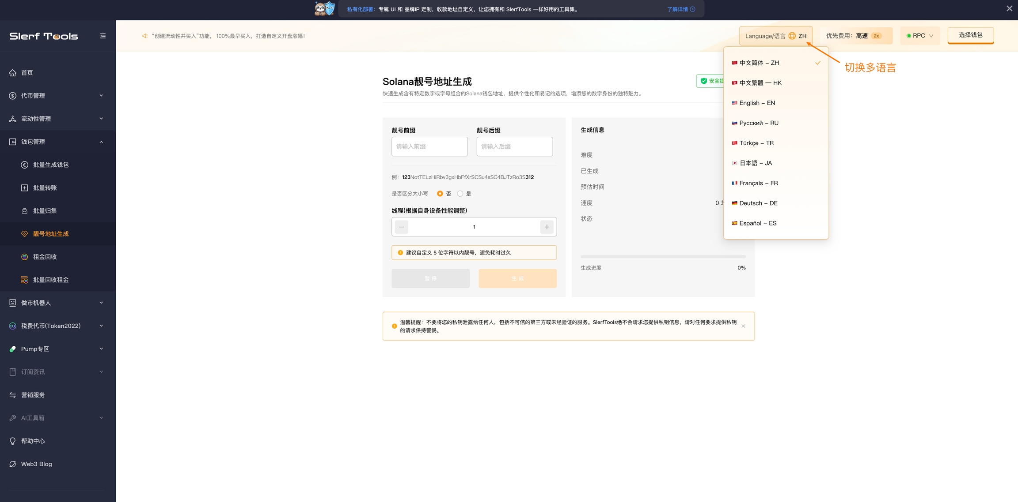Image resolution: width=1018 pixels, height=502 pixels.
Task: Select 否 for case sensitivity
Action: coord(440,194)
